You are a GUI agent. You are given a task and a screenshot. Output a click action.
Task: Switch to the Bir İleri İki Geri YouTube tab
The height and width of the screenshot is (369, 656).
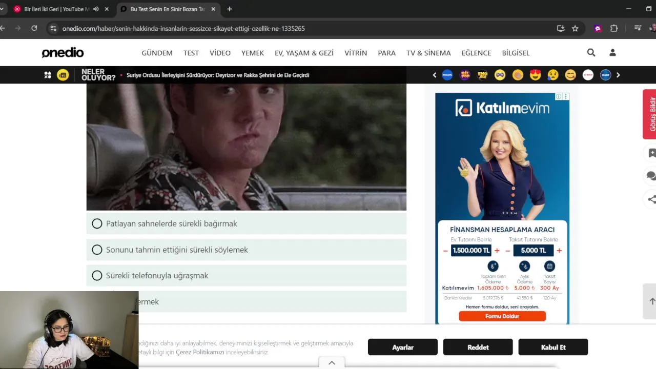(56, 9)
